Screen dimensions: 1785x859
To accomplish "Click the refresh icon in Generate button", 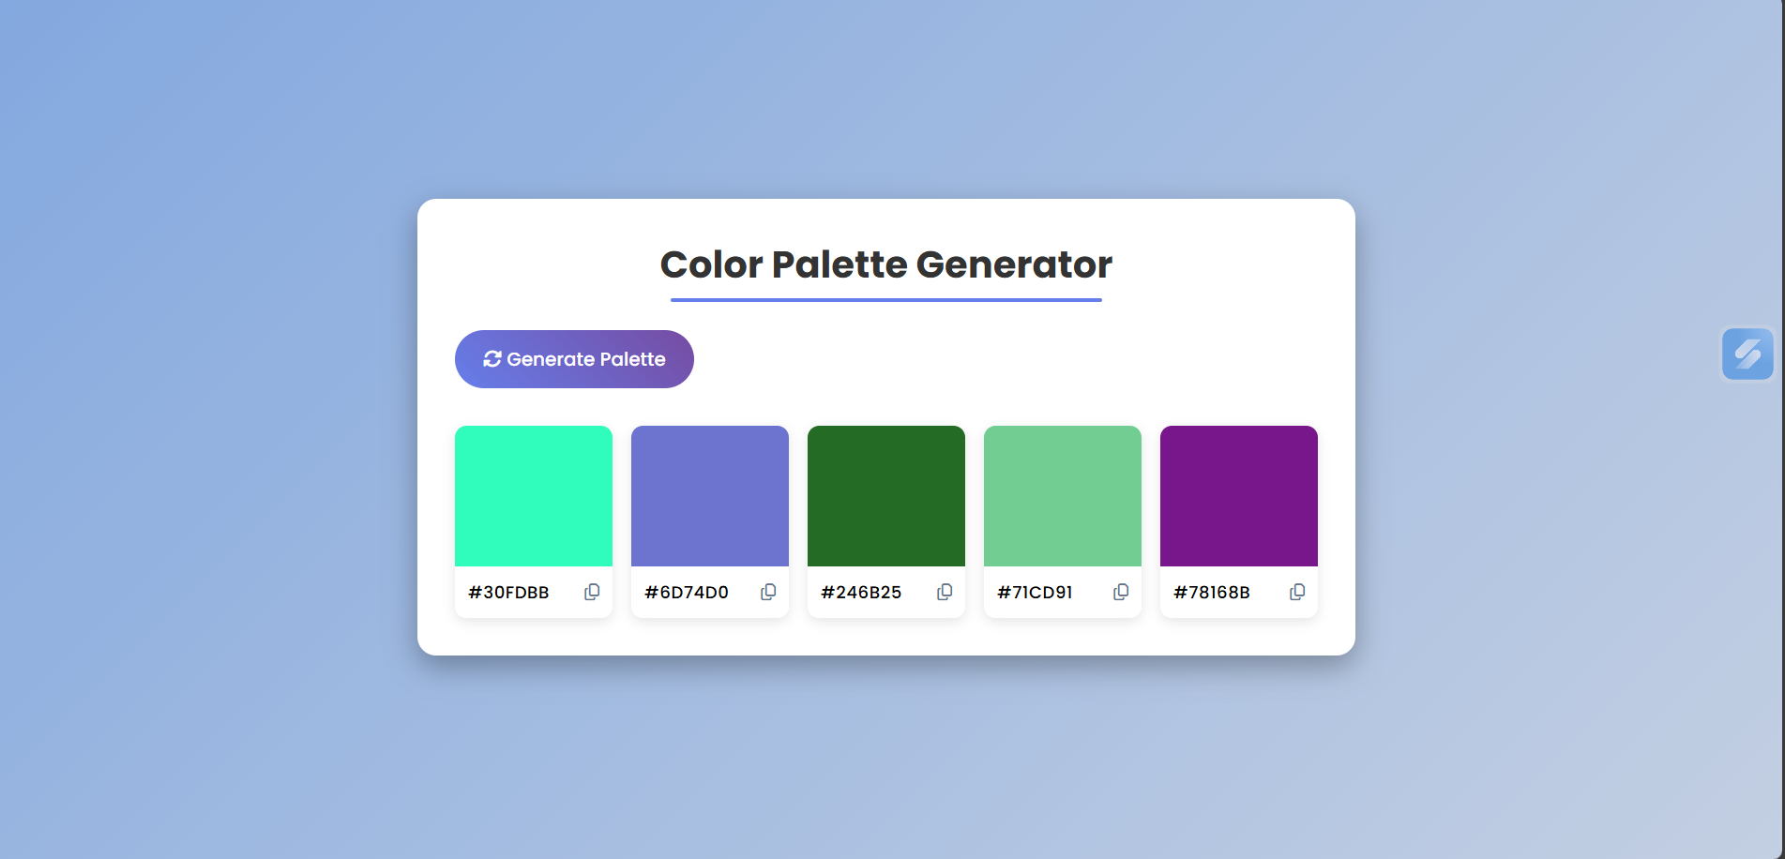I will [x=492, y=359].
